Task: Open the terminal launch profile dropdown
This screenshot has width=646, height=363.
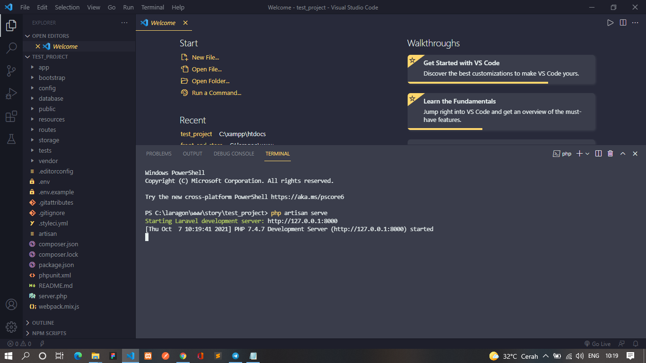Action: 587,154
